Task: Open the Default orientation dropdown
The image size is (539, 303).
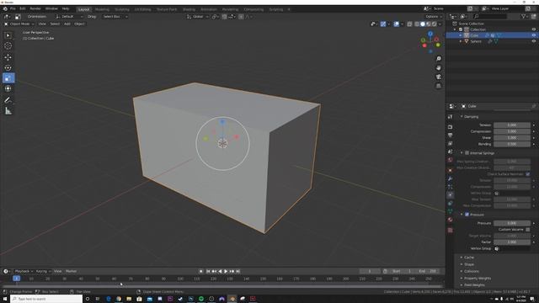Action: pyautogui.click(x=69, y=17)
